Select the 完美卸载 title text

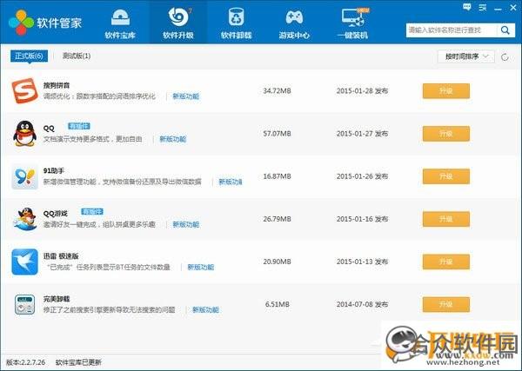pos(57,299)
